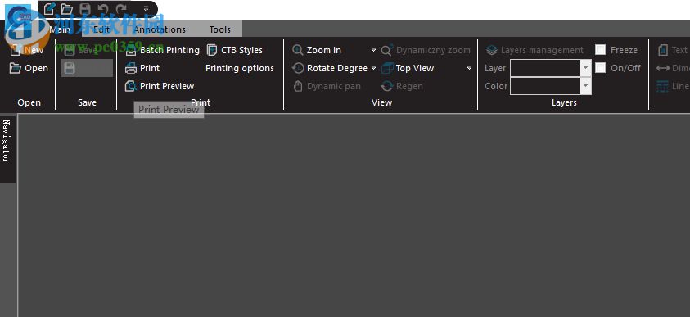Screen dimensions: 690x317
Task: Create a file with the New ribbon button
Action: 27,50
